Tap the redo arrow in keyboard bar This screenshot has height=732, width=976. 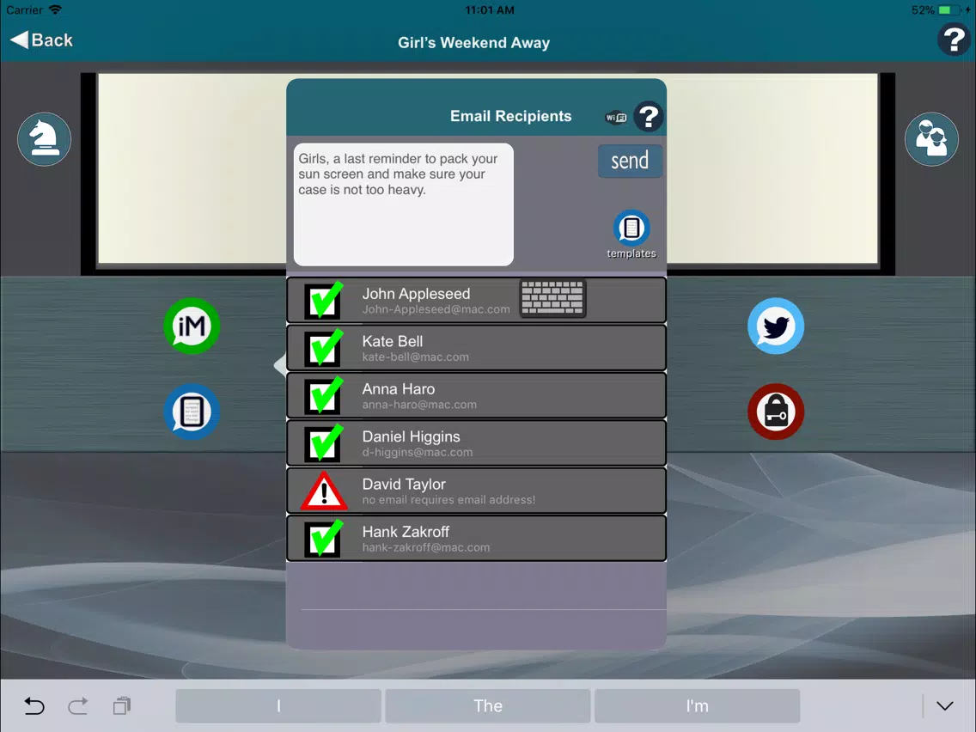pos(78,706)
